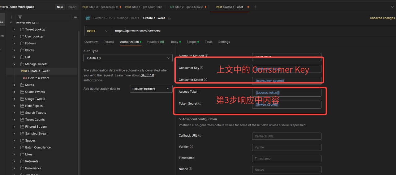396x175 pixels.
Task: Expand the Follows folder
Action: [14, 43]
